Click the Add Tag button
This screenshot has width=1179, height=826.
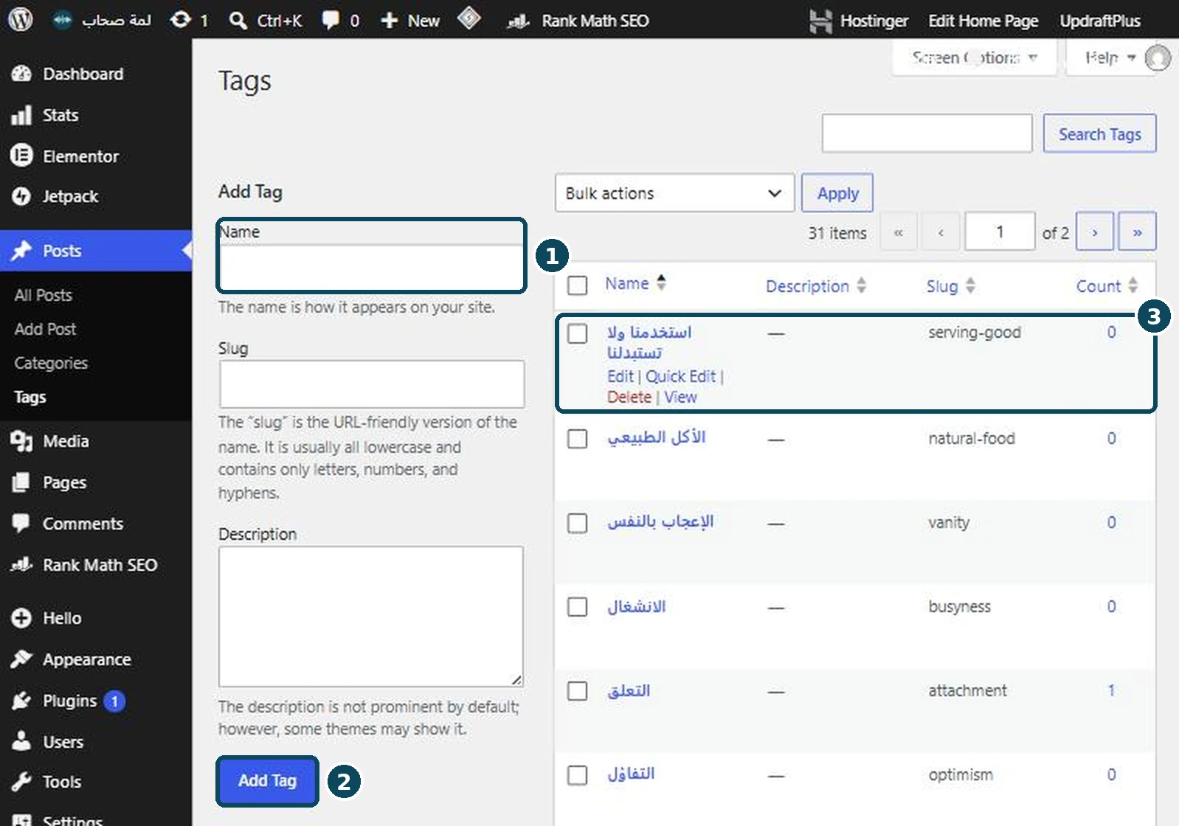point(267,780)
